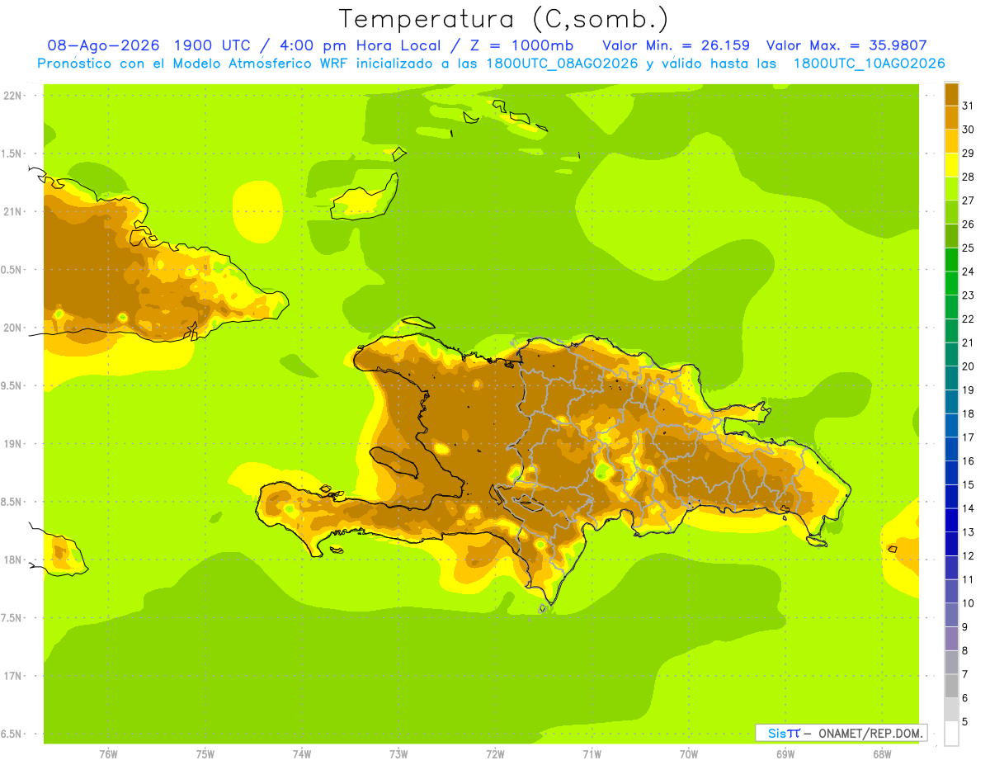Click the '19N' latitude axis label
The height and width of the screenshot is (765, 990).
tap(12, 444)
